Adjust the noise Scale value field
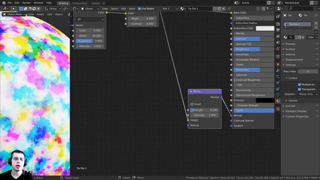Image resolution: width=320 pixels, height=180 pixels. (90, 30)
